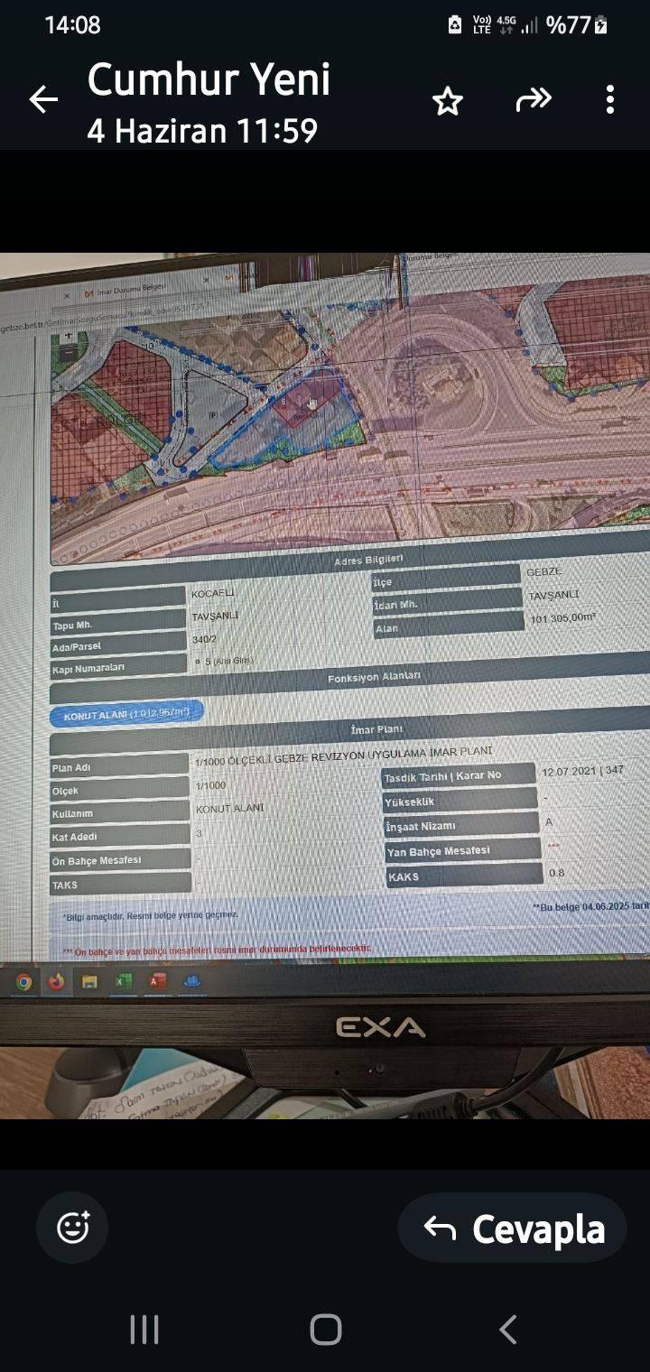This screenshot has width=650, height=1372.
Task: Click the red highlighted parcel on the map
Action: [305, 403]
